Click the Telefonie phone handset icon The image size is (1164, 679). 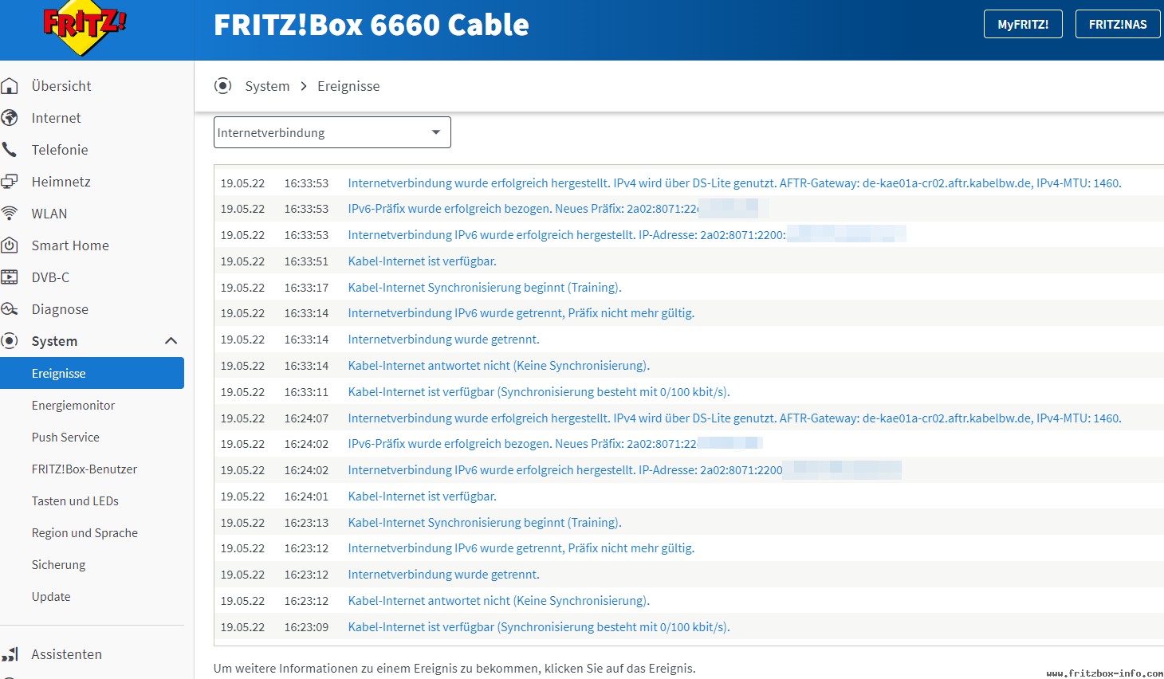[10, 150]
